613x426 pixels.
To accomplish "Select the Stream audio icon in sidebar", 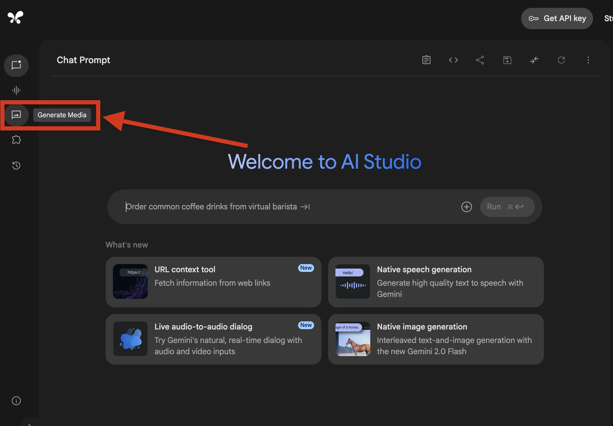I will [16, 90].
